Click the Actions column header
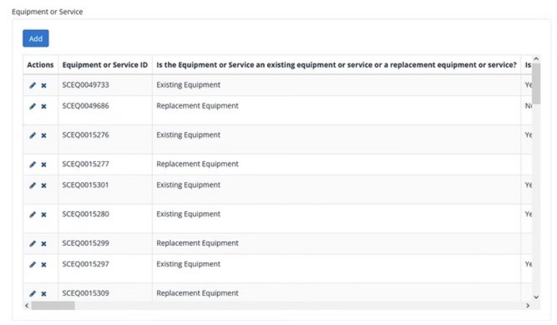This screenshot has width=557, height=325. [x=40, y=65]
